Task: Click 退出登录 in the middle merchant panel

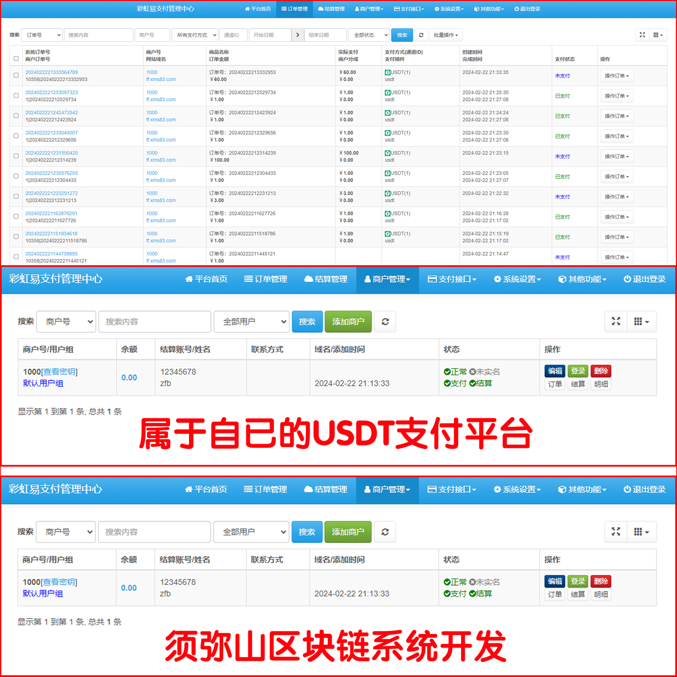Action: click(x=644, y=279)
